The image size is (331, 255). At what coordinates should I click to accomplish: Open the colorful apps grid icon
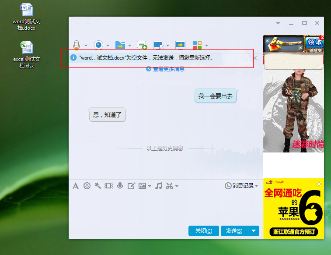[197, 45]
